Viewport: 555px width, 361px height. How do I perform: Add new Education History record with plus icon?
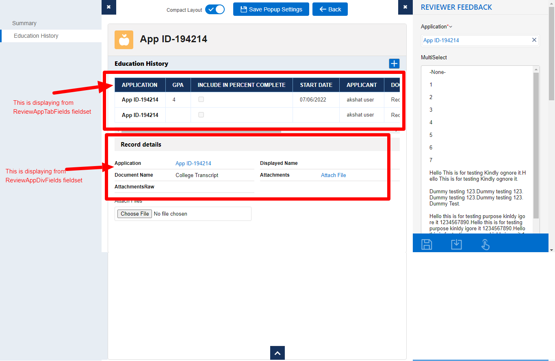tap(394, 63)
